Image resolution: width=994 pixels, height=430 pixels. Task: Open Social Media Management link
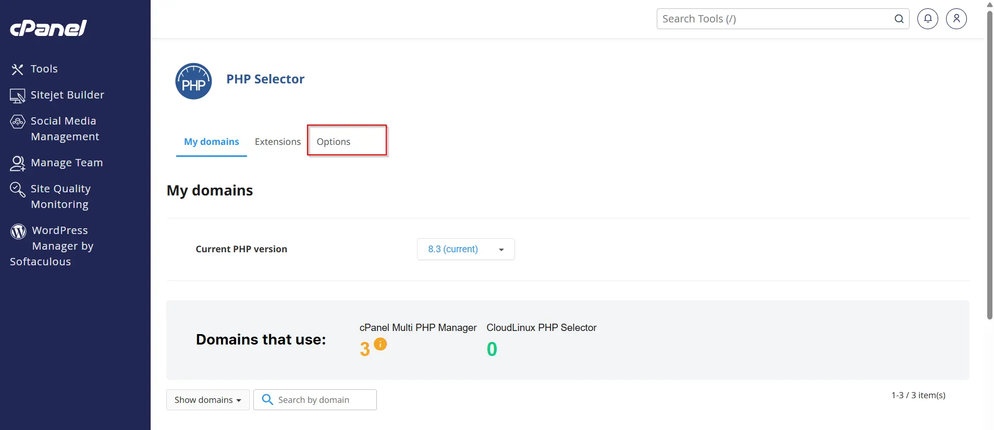(x=65, y=129)
